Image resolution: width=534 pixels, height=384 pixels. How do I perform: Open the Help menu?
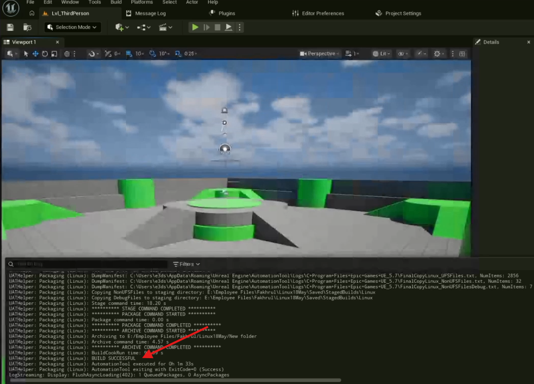212,2
